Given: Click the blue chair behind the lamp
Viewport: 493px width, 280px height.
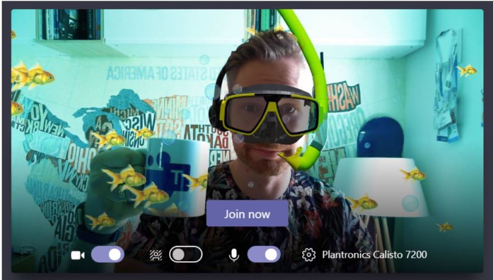Looking at the screenshot, I should tap(380, 137).
